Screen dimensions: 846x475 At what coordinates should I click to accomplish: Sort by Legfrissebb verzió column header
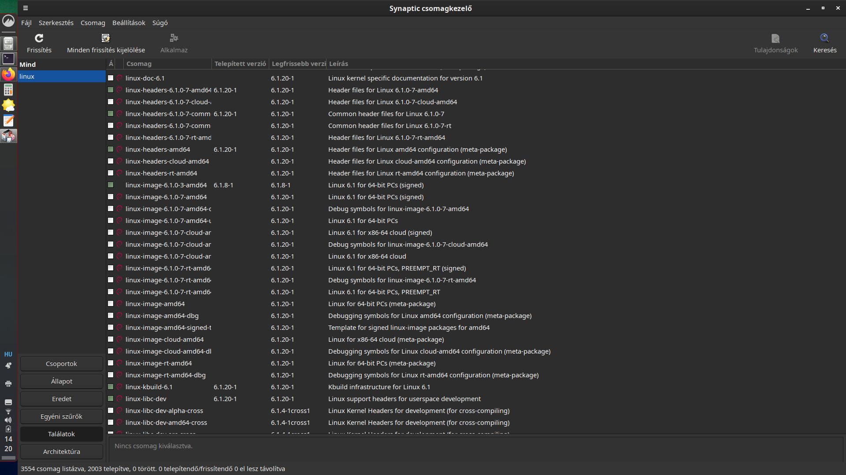(297, 64)
